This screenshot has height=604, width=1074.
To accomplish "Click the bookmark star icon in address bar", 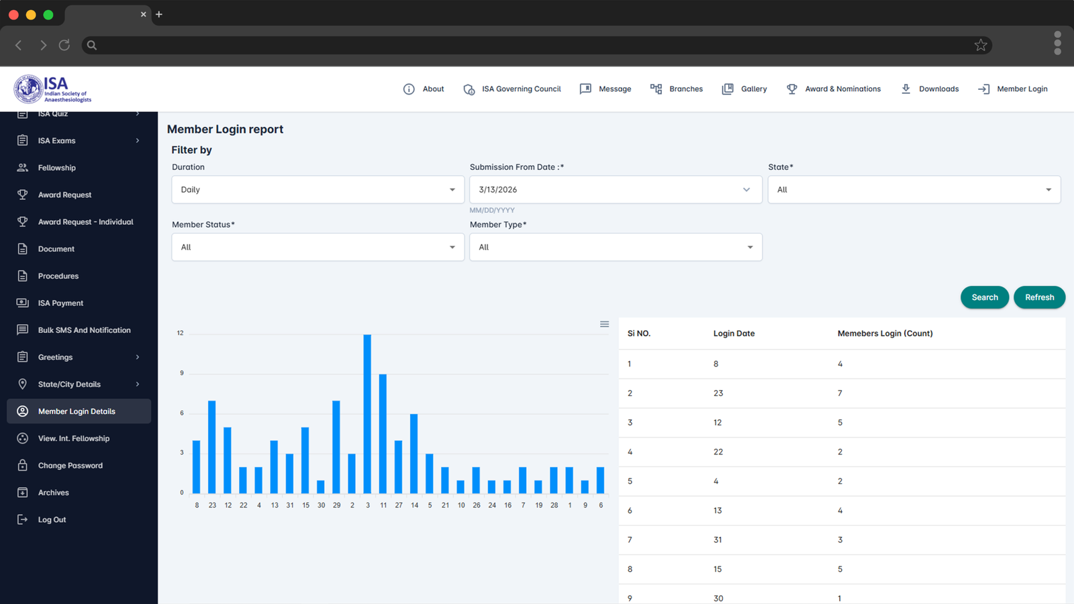I will [981, 45].
